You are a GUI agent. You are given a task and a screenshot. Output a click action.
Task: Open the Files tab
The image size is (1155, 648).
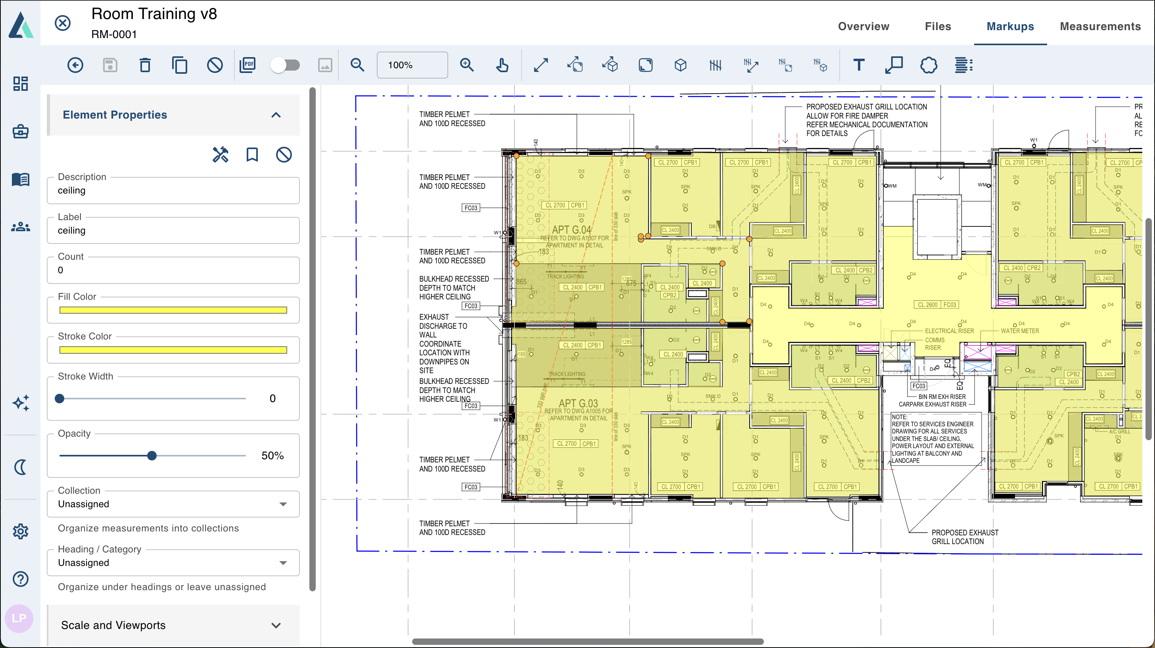(x=938, y=26)
